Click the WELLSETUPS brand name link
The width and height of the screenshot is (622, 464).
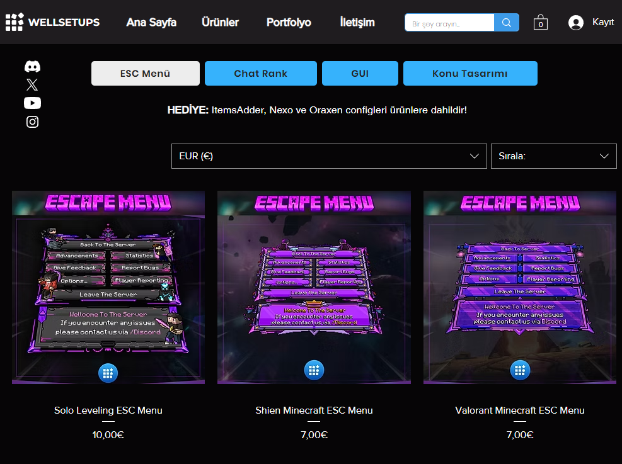[64, 22]
